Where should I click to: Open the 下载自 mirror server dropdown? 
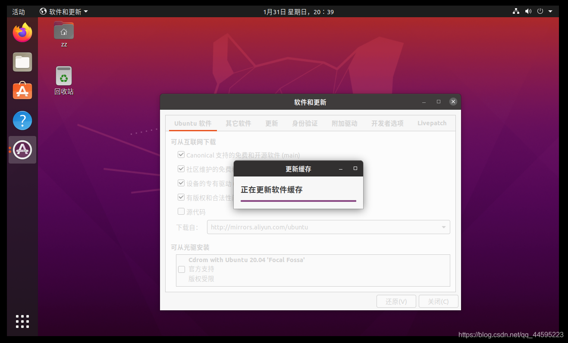(329, 227)
